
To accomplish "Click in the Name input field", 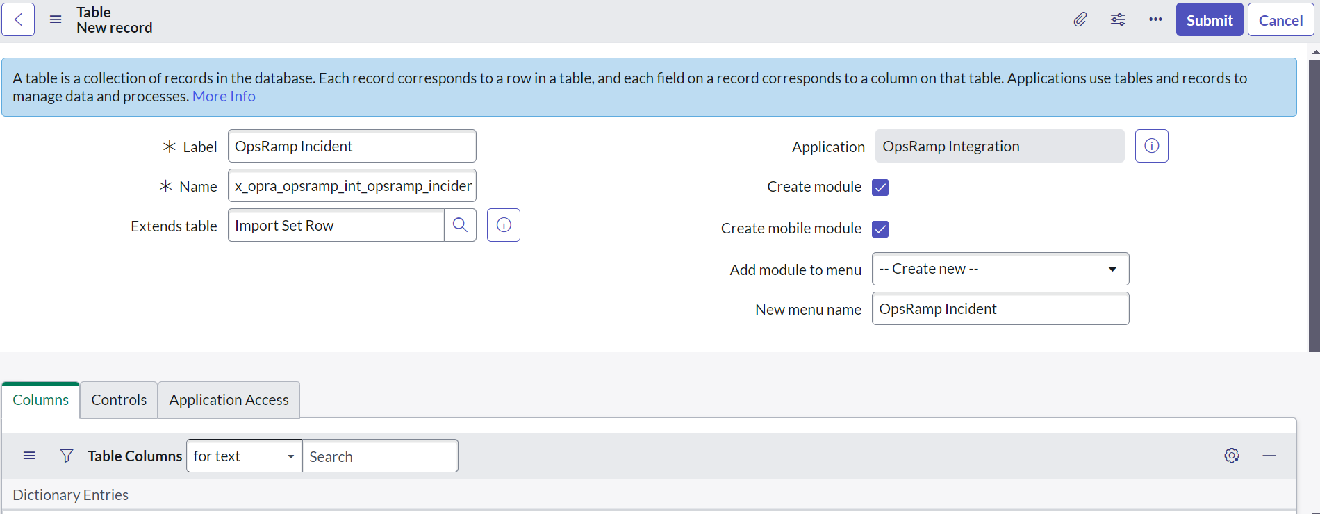I will 352,185.
